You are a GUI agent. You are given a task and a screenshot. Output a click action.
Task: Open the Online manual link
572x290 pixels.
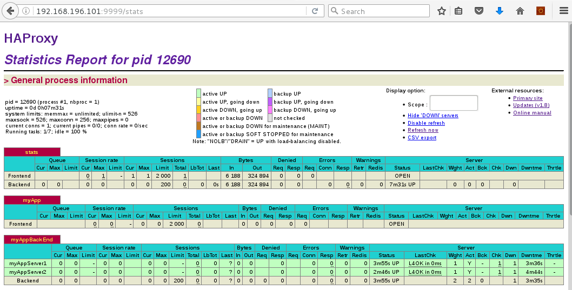(532, 113)
